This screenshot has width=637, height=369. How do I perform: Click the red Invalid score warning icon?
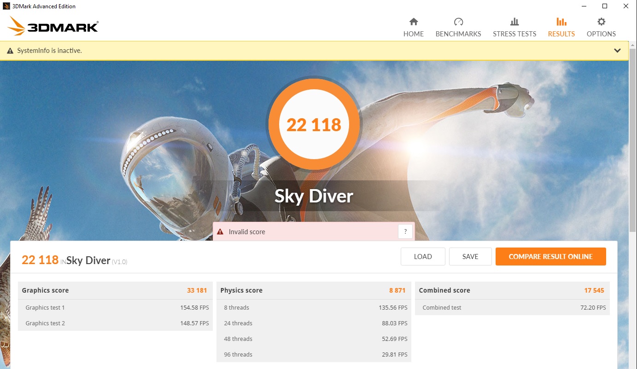(220, 232)
